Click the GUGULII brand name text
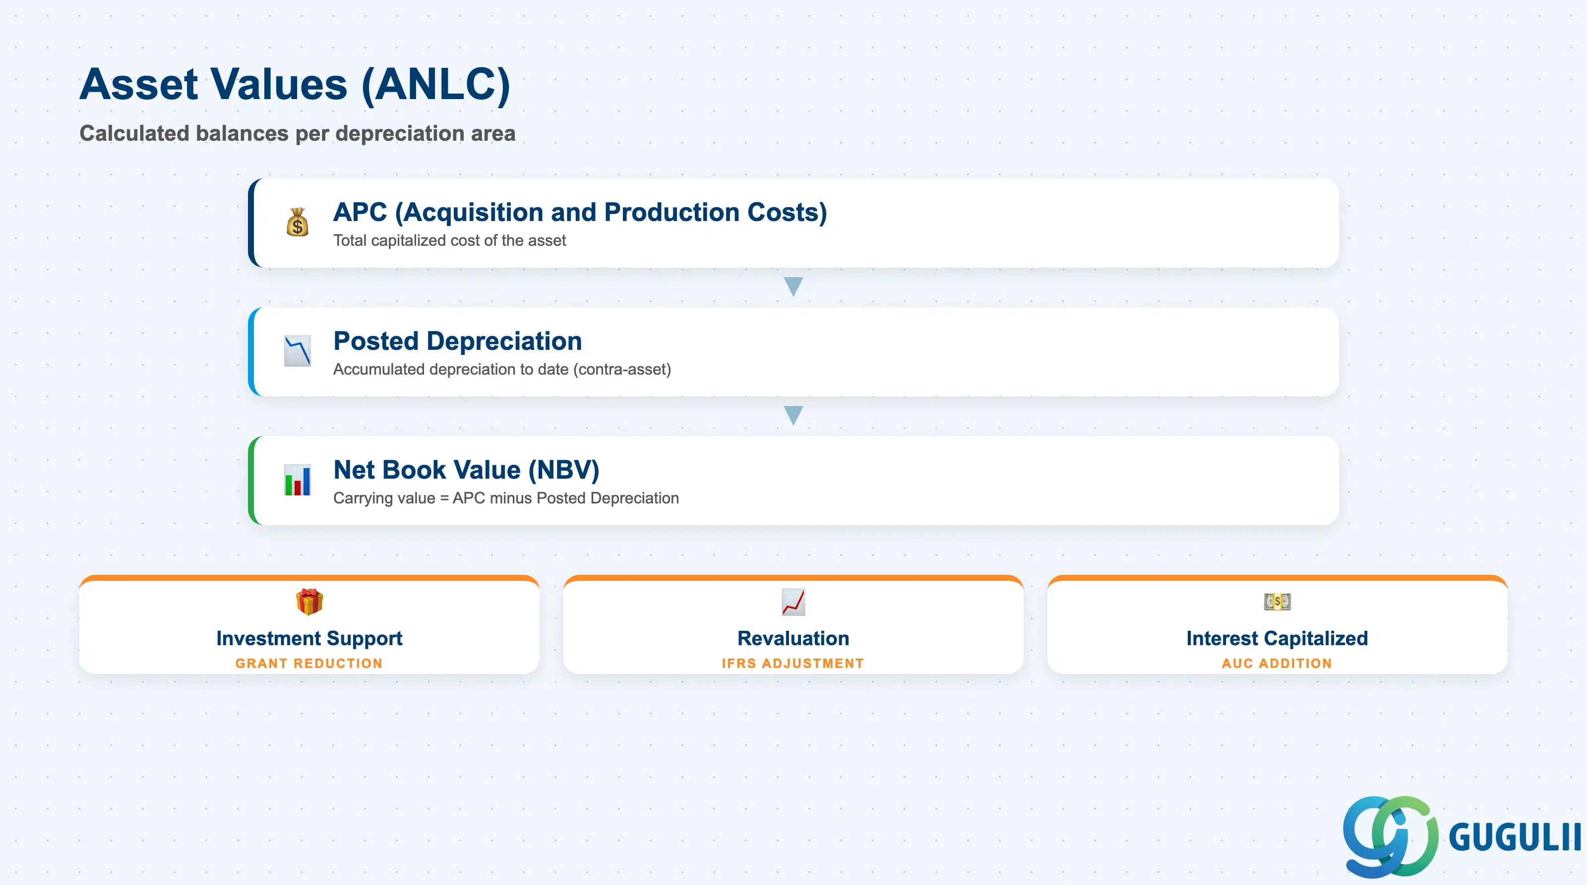 pyautogui.click(x=1515, y=837)
